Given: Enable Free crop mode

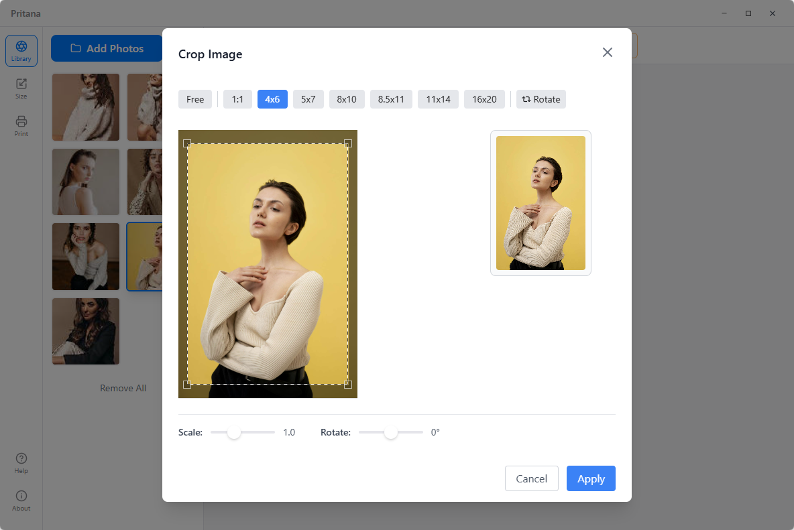Looking at the screenshot, I should tap(194, 99).
